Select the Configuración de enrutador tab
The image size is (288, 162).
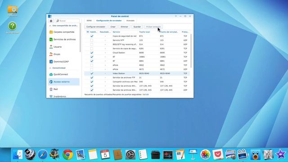pos(109,21)
